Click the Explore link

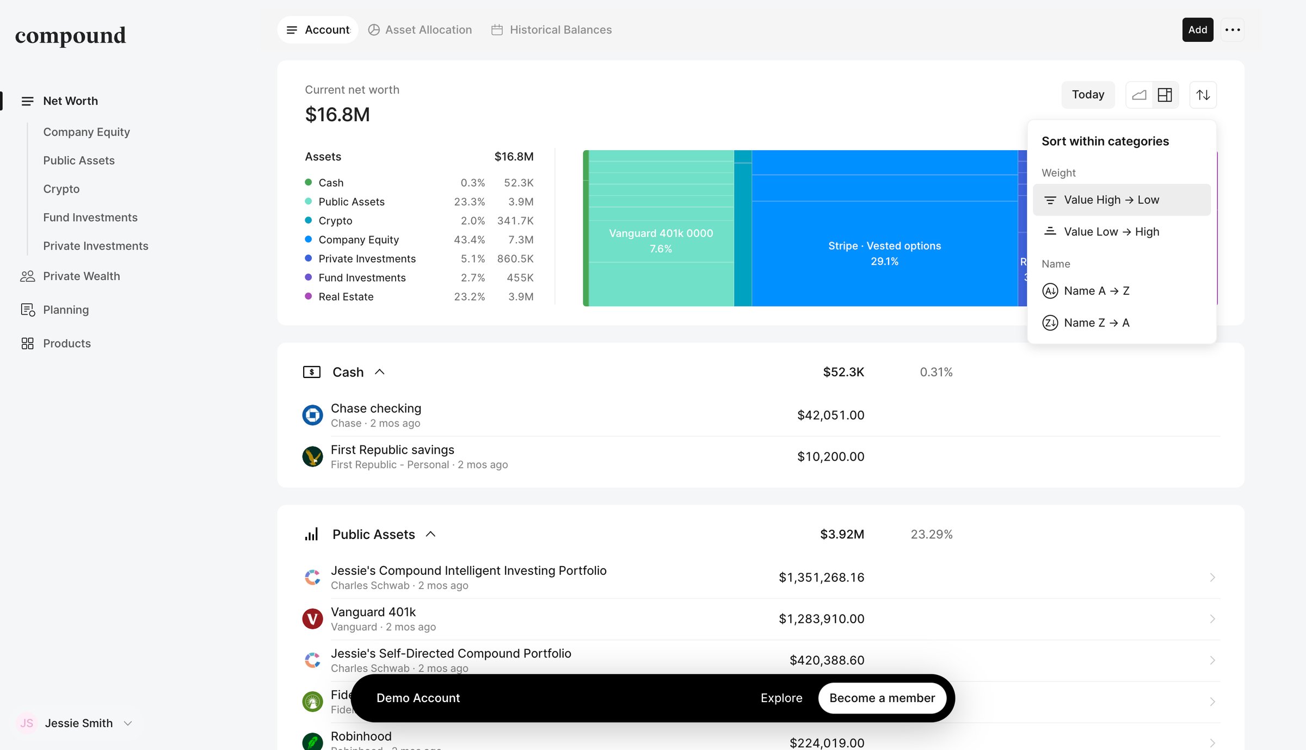781,698
